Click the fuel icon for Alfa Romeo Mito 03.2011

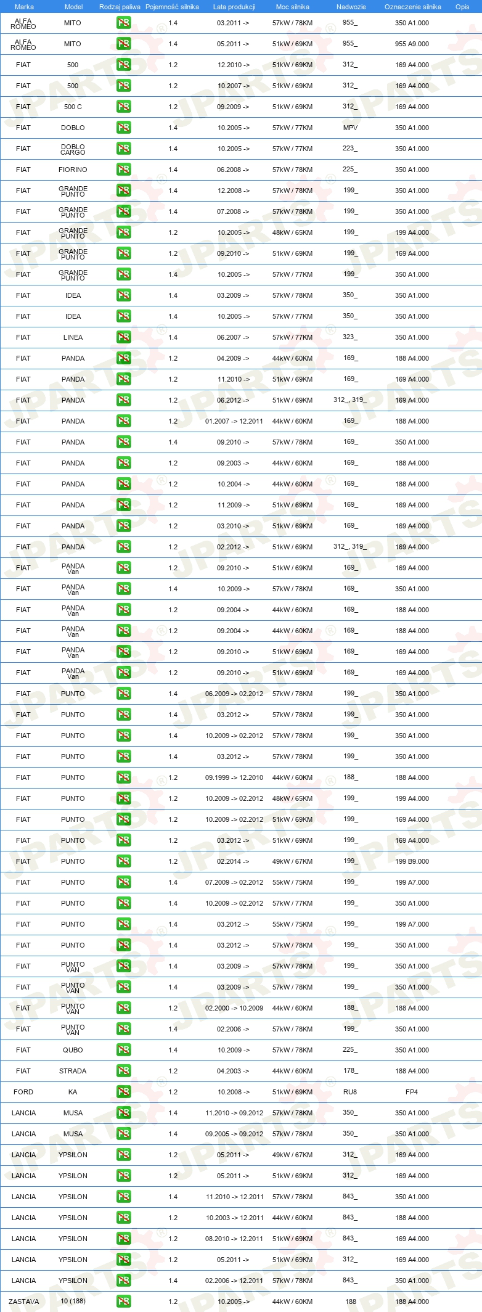(x=123, y=23)
